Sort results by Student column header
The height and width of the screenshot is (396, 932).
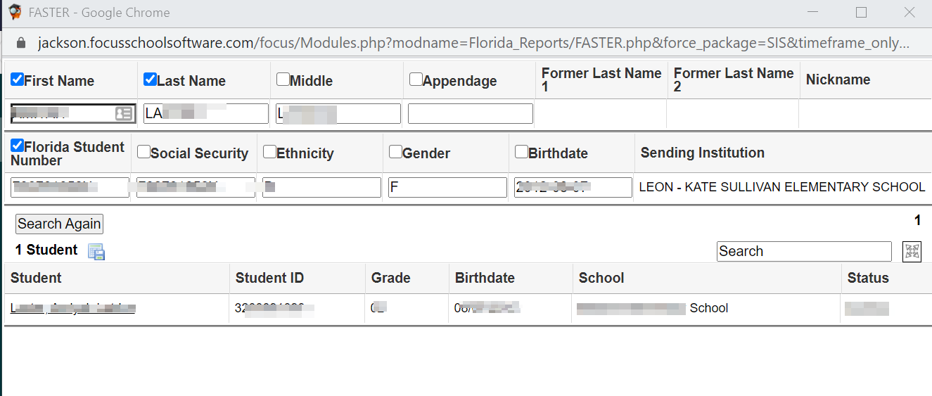coord(36,278)
